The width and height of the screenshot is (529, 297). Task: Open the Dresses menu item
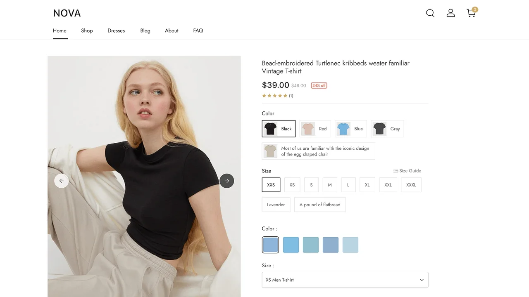point(116,31)
